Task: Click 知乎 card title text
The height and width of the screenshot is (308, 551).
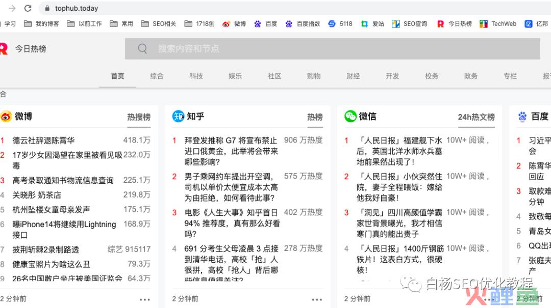Action: pyautogui.click(x=196, y=116)
